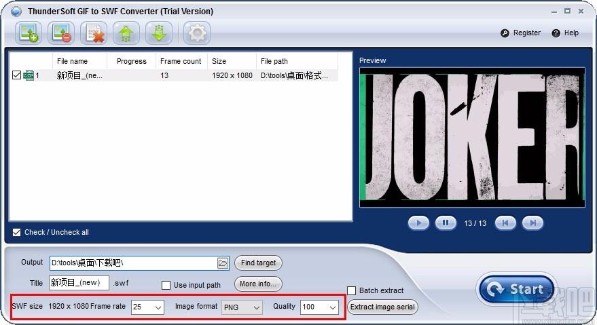597x325 pixels.
Task: Click the JOKER preview image
Action: (472, 137)
